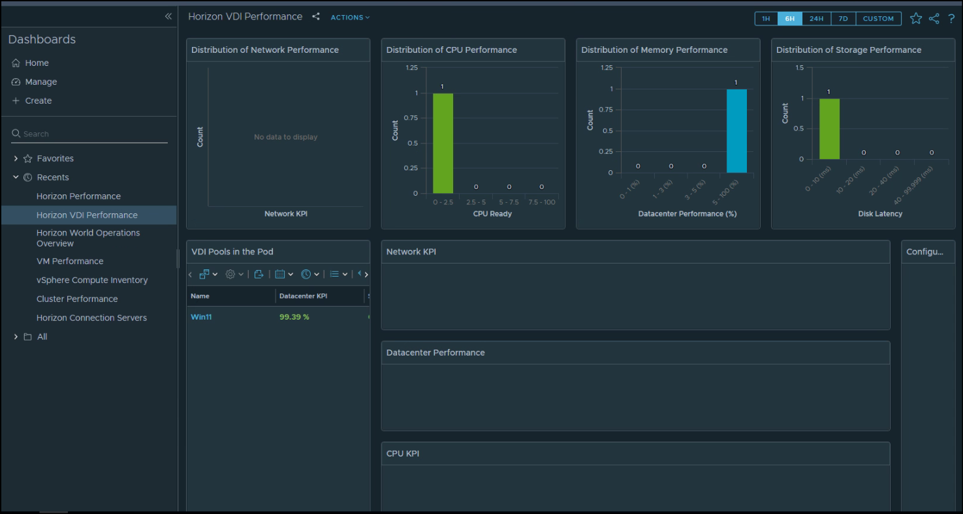
Task: Export data using the export icon in VDI Pools
Action: coord(259,274)
